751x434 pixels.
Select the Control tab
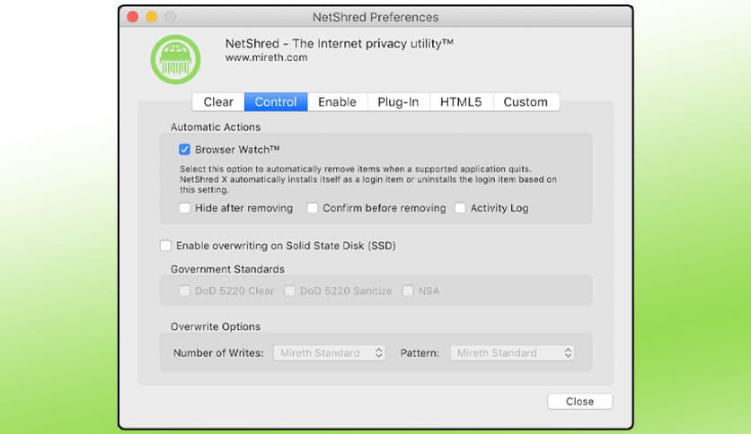(276, 102)
